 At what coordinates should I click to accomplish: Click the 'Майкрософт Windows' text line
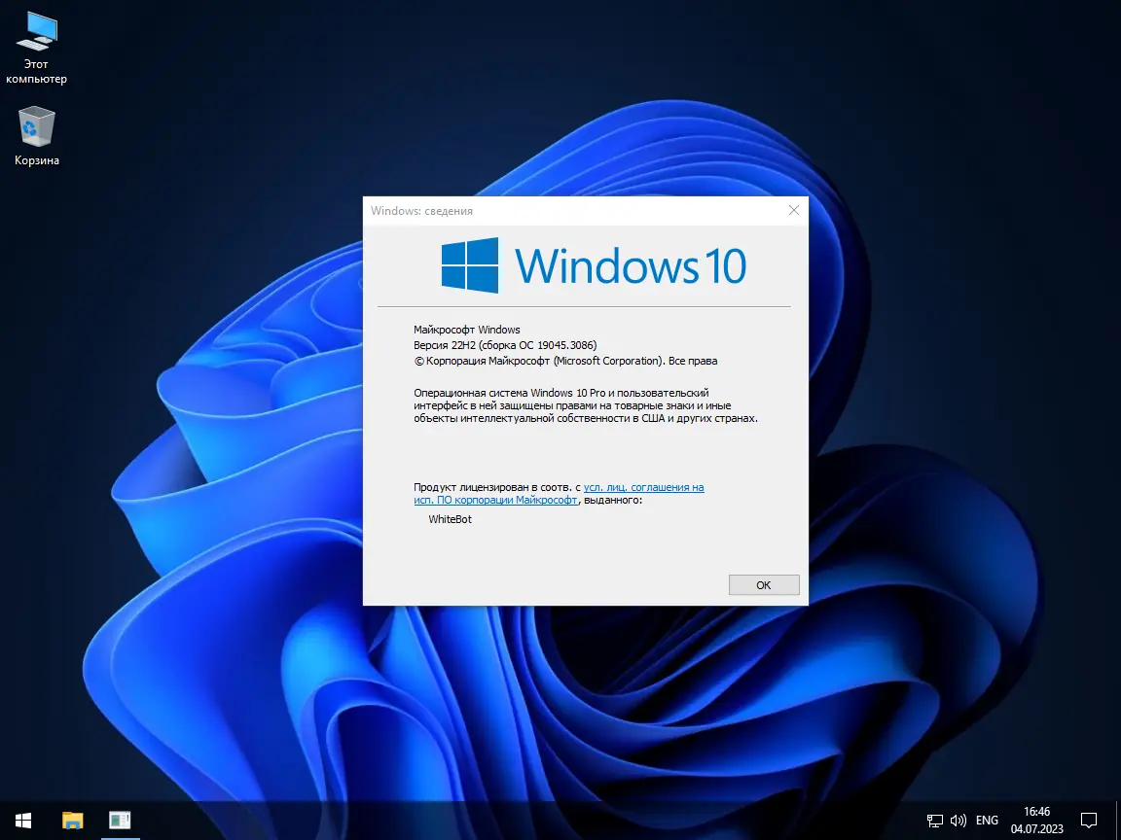click(467, 330)
